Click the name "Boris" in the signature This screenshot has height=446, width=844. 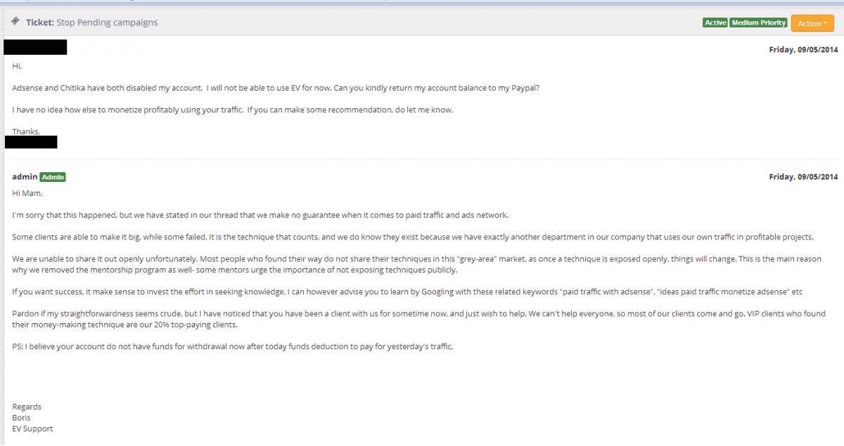[22, 418]
